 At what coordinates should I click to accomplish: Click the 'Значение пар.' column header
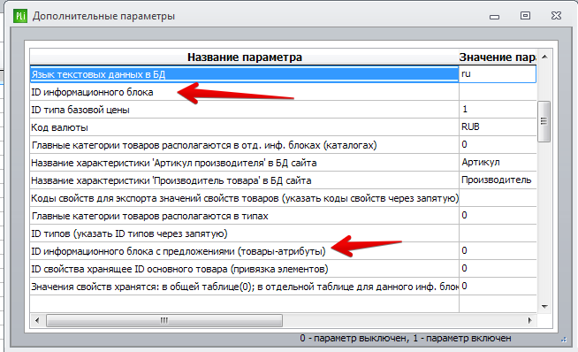click(498, 57)
